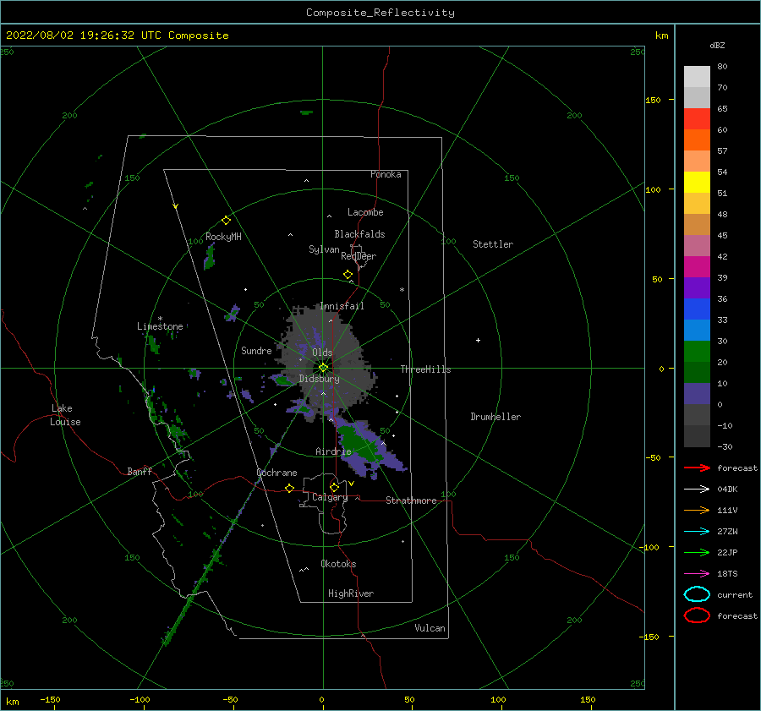Click the Airdrie town label

(x=333, y=451)
